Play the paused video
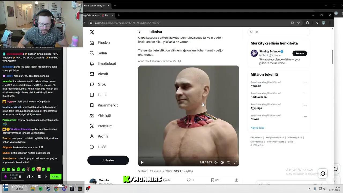The image size is (343, 193). coord(142,162)
